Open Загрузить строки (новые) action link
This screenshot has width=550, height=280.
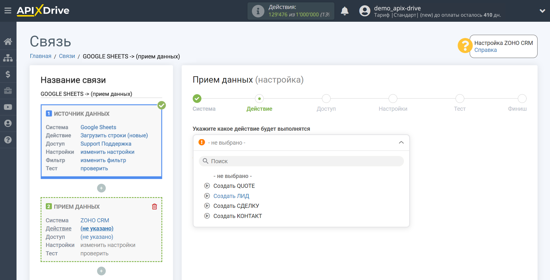pyautogui.click(x=114, y=135)
